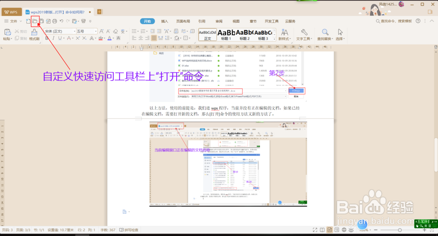Click the search commands field 查找命令、搜索模板
This screenshot has height=236, width=438.
(x=394, y=21)
